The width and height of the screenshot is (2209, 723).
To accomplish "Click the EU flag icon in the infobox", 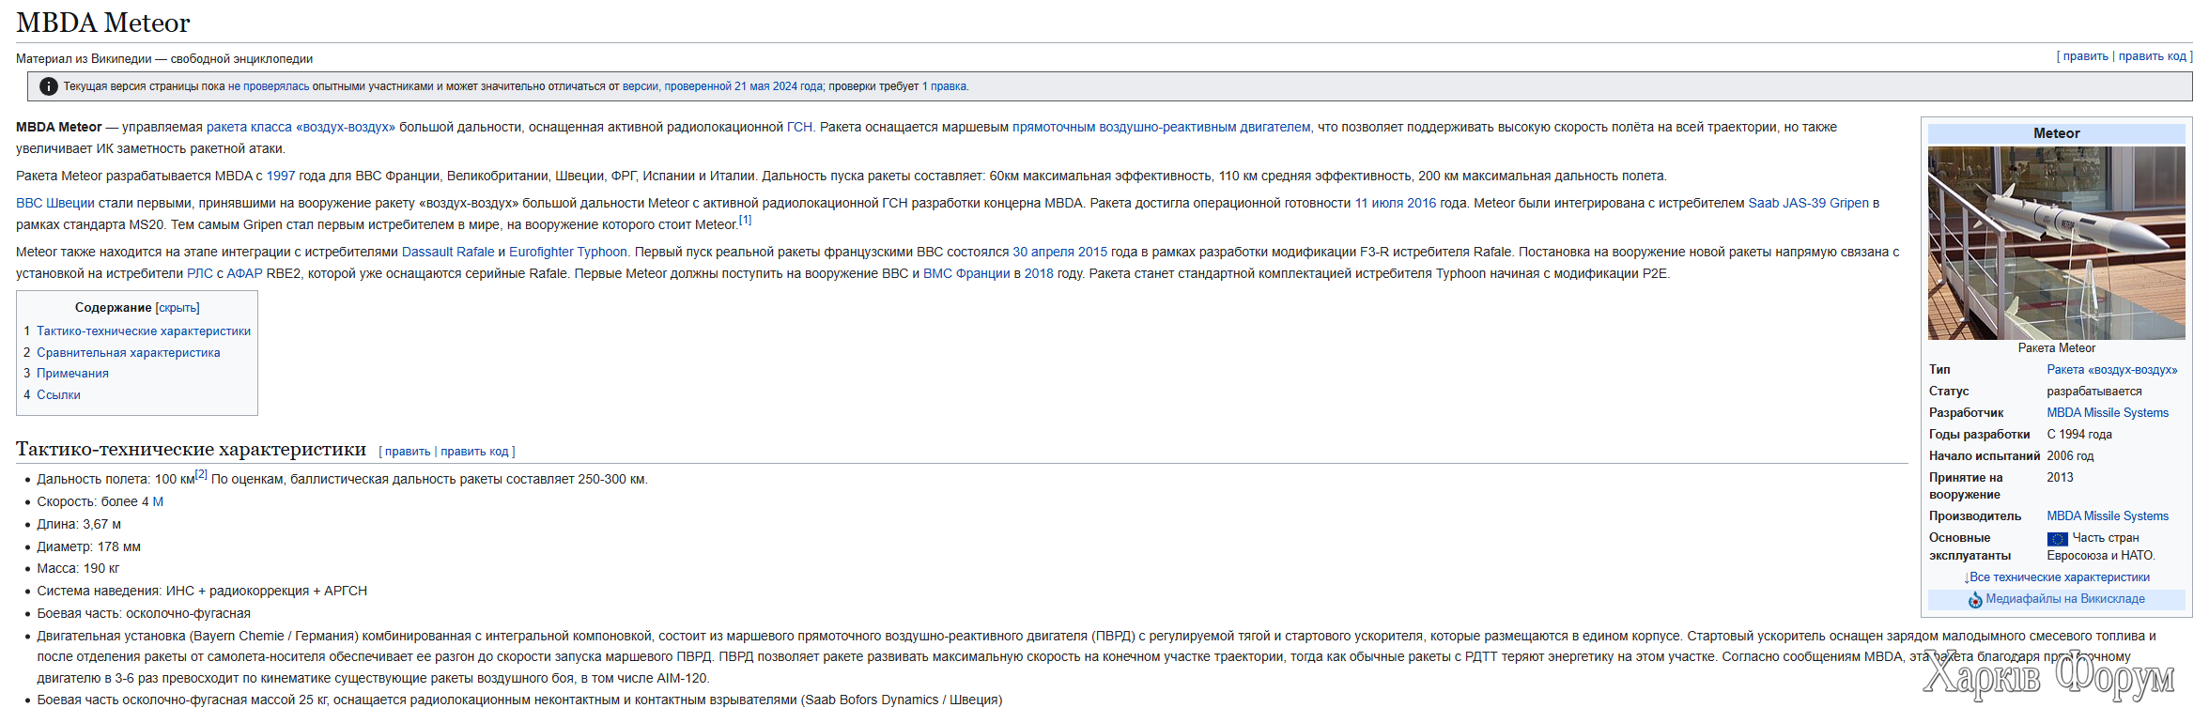I will click(2058, 539).
